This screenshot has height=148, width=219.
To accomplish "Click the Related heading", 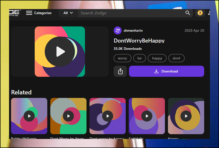I will [21, 92].
